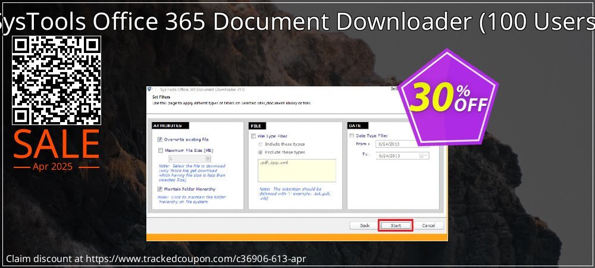The image size is (595, 268).
Task: Toggle the Overwrite existing file checkbox
Action: coord(160,140)
